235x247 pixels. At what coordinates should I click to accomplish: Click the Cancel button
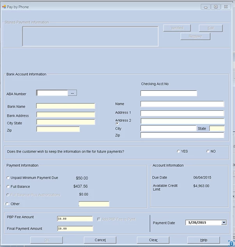click(100, 240)
